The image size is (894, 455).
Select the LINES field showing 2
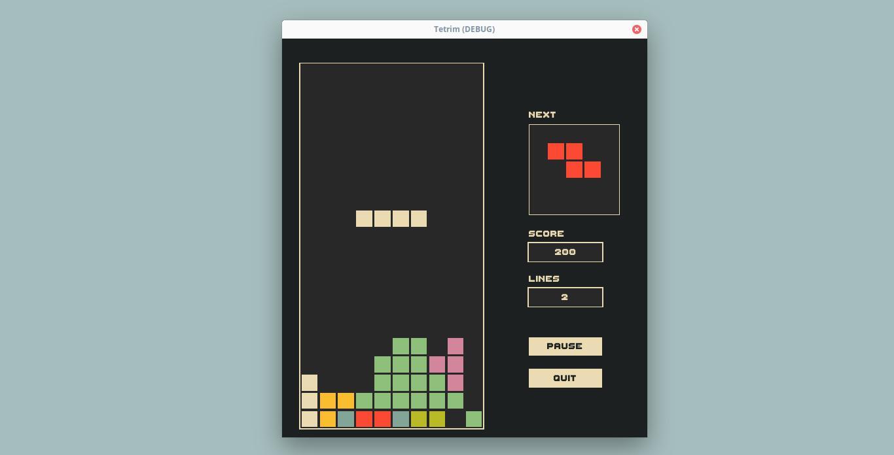point(565,297)
